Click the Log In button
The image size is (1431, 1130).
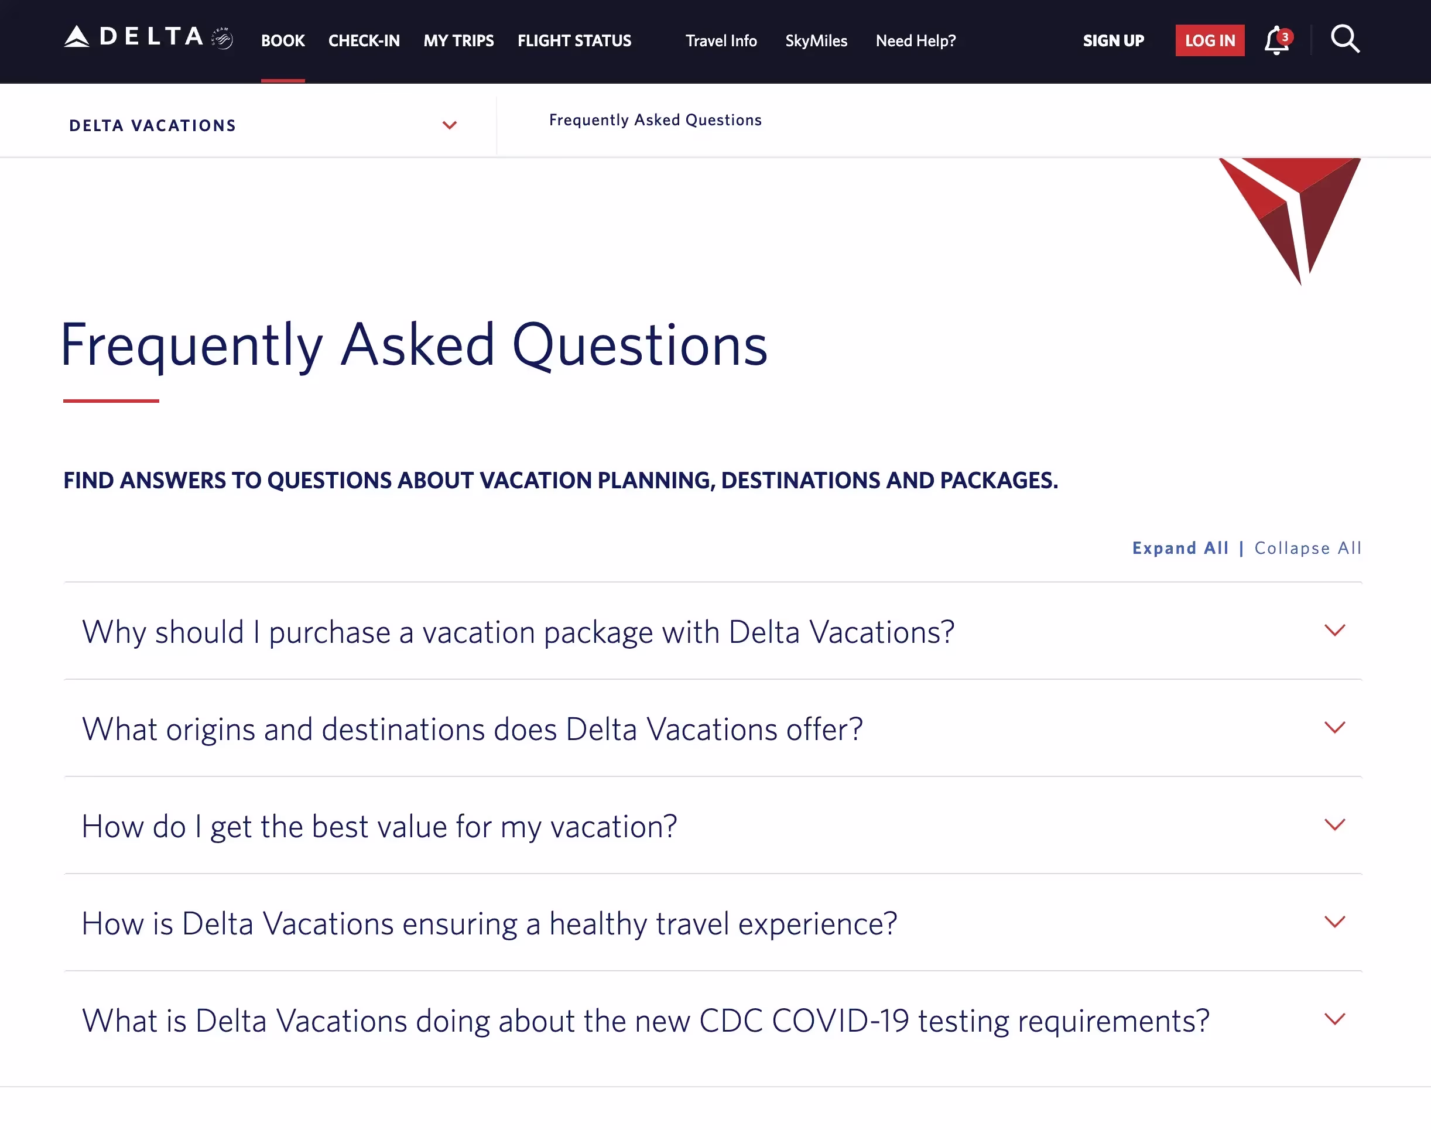tap(1209, 40)
